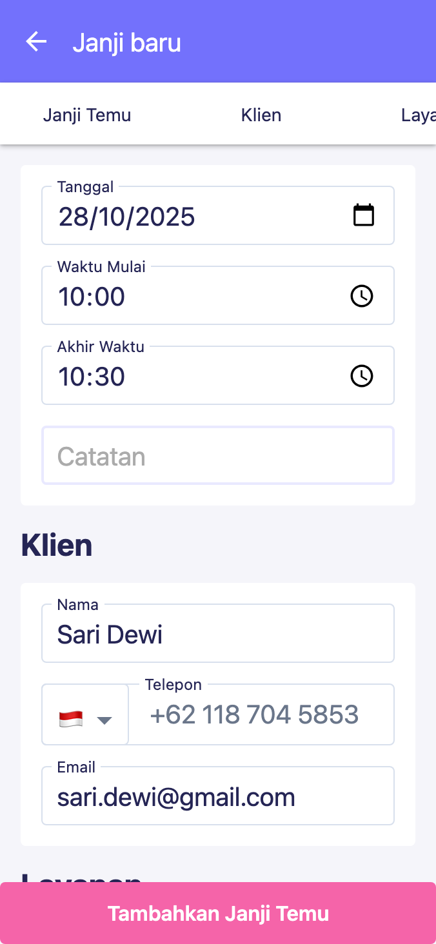Click the Email field with sari.dewi@gmail.com
Screen dimensions: 436x944
[218, 798]
